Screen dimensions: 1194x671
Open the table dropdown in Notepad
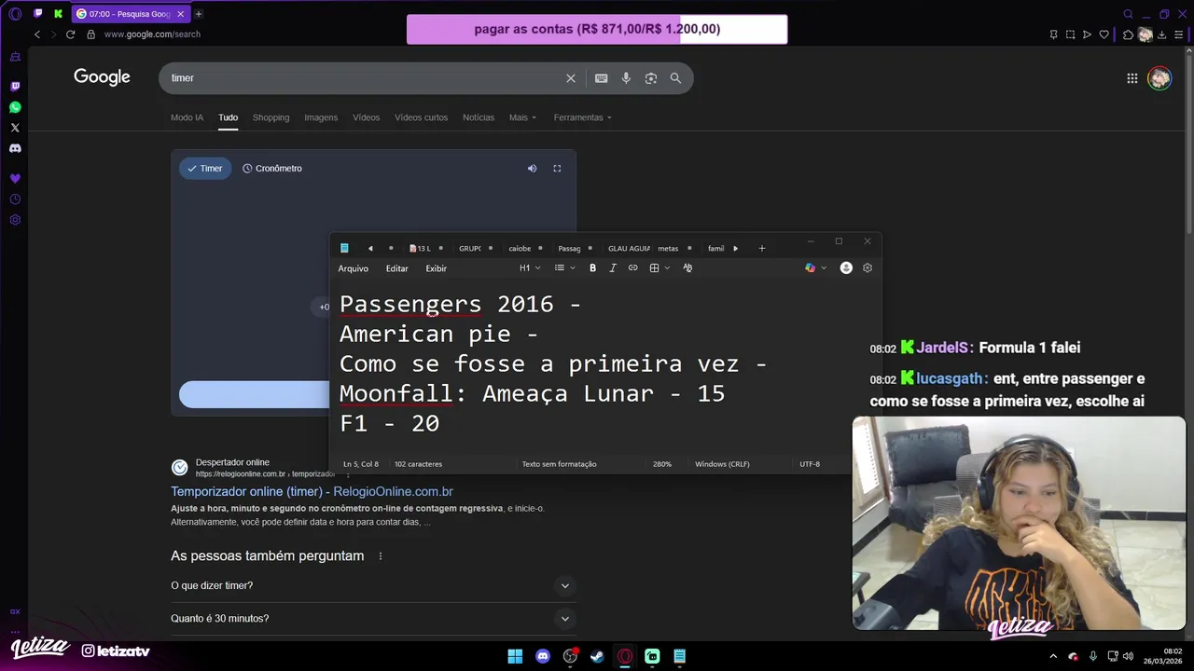[x=659, y=268]
